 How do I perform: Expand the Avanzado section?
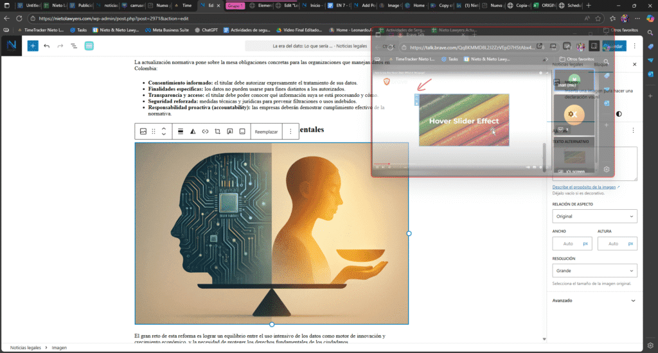(x=594, y=300)
